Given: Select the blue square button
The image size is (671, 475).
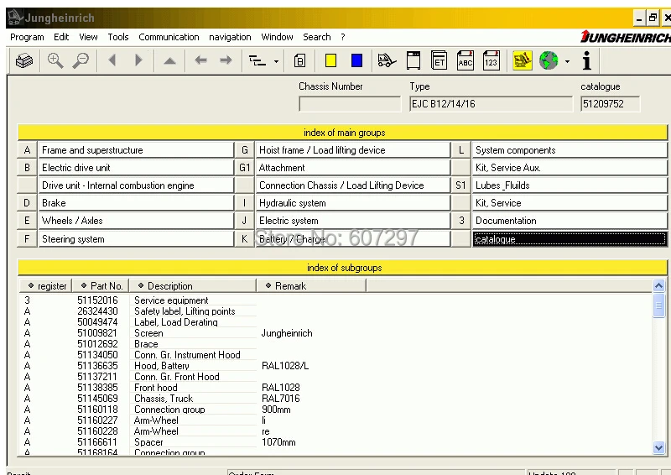Looking at the screenshot, I should click(356, 60).
